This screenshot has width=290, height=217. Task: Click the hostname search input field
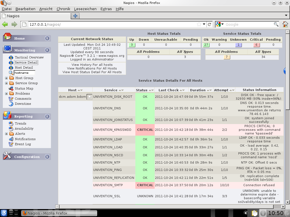pos(25,73)
